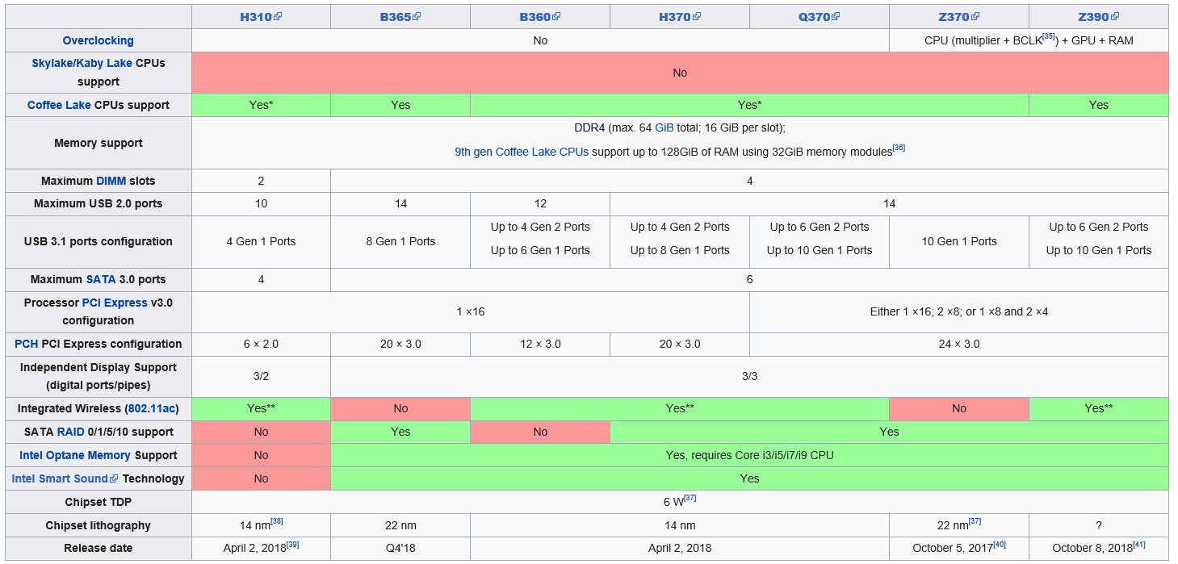The height and width of the screenshot is (564, 1178).
Task: Open the PCI Express link
Action: [115, 303]
